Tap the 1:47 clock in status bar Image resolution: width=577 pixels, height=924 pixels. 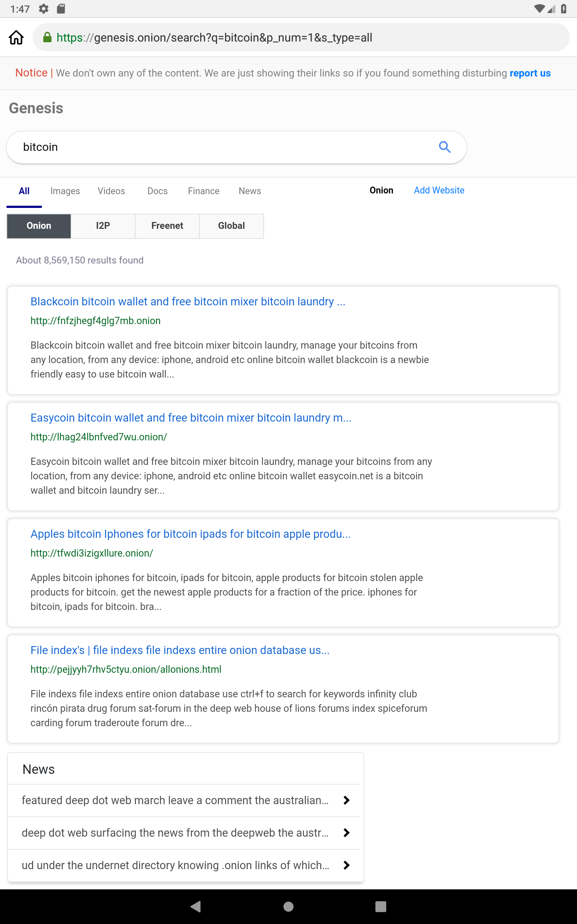click(20, 9)
